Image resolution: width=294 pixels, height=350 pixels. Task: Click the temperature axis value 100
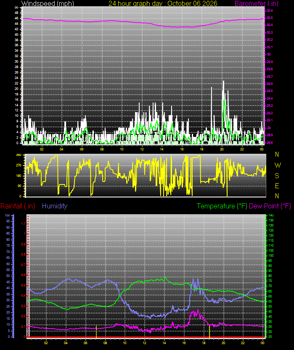[271, 255]
